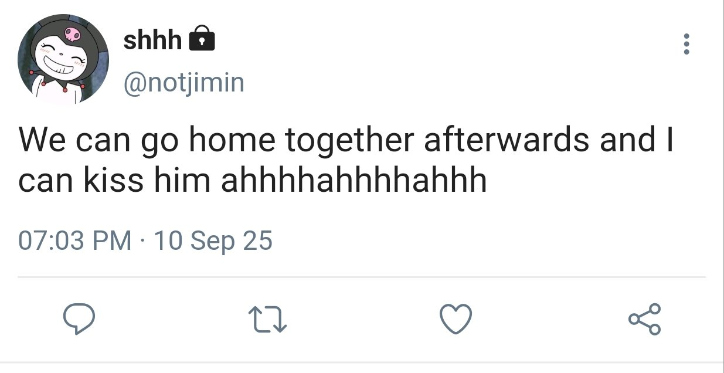Viewport: 724px width, 373px height.
Task: Open the profile via display name shhh
Action: (x=152, y=40)
